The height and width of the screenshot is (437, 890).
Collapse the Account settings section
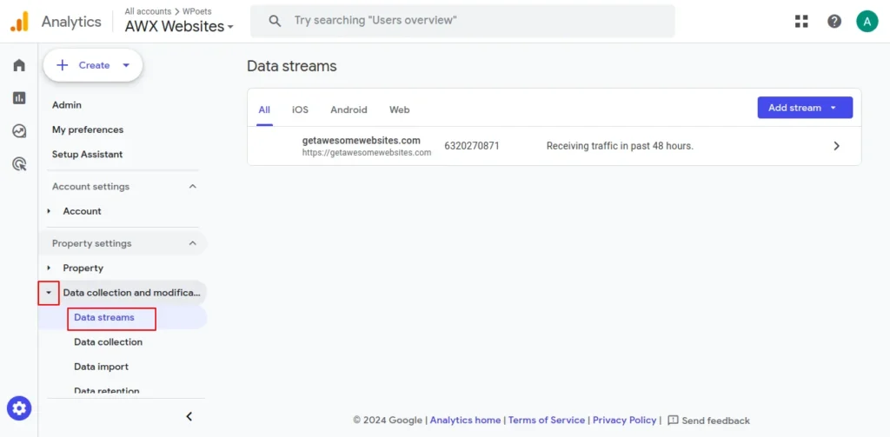(x=193, y=186)
